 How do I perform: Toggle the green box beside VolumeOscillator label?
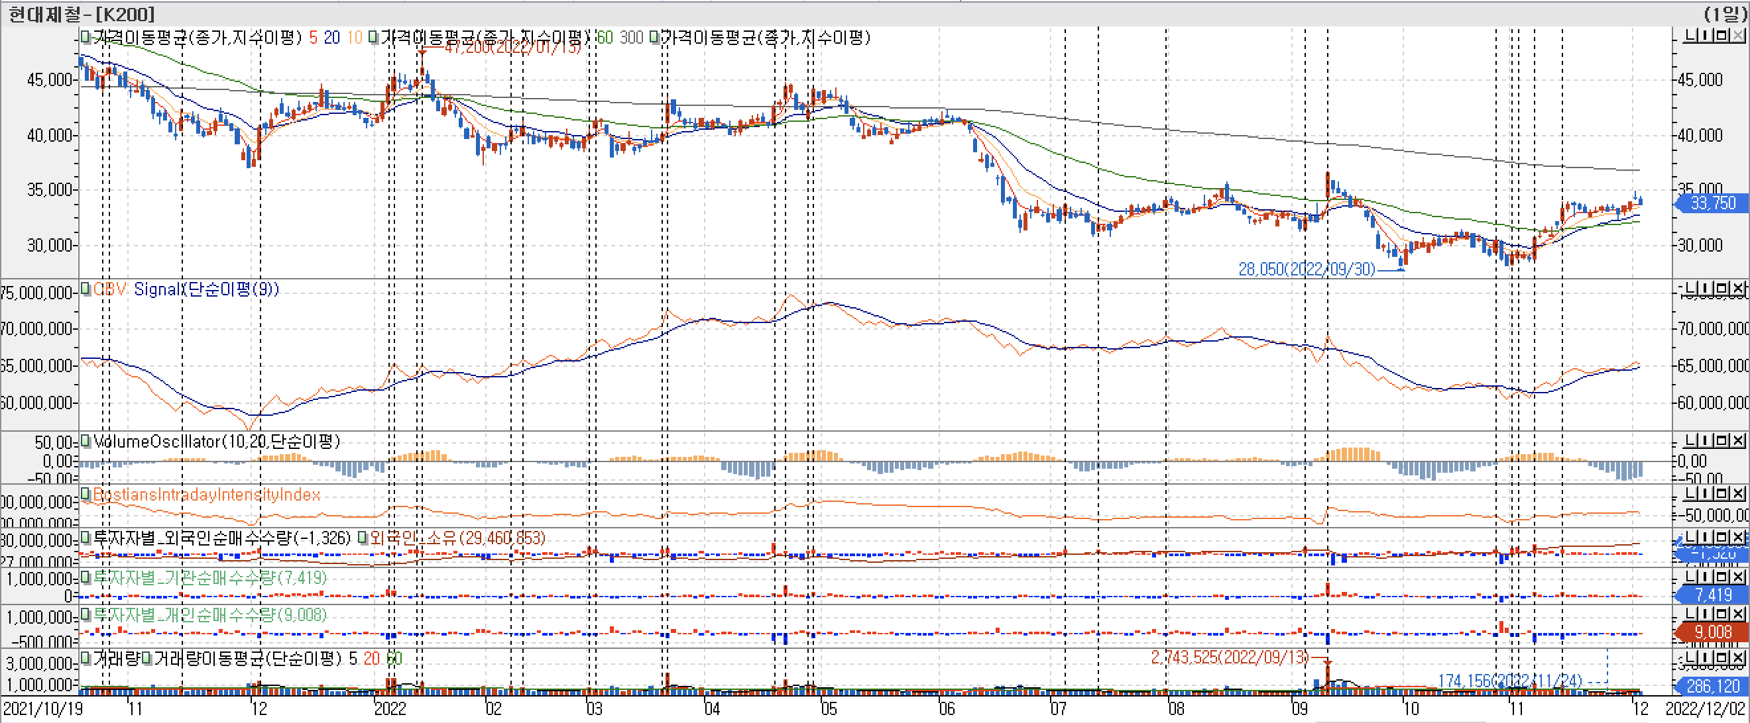click(x=86, y=441)
